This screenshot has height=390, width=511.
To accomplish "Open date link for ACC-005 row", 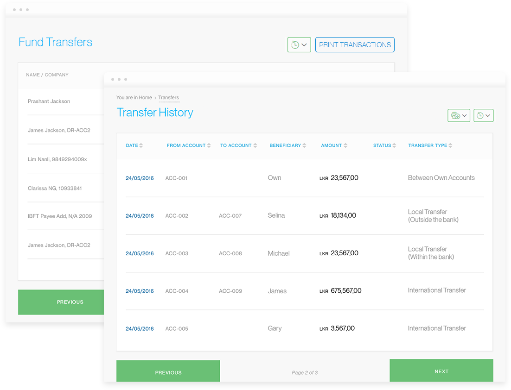I will point(140,329).
